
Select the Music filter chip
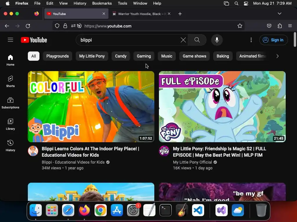pos(167,56)
